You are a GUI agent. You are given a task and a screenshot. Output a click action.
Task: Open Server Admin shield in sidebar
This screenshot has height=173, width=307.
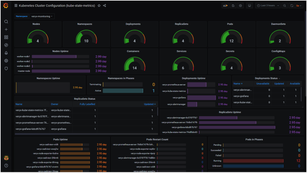coord(6,68)
